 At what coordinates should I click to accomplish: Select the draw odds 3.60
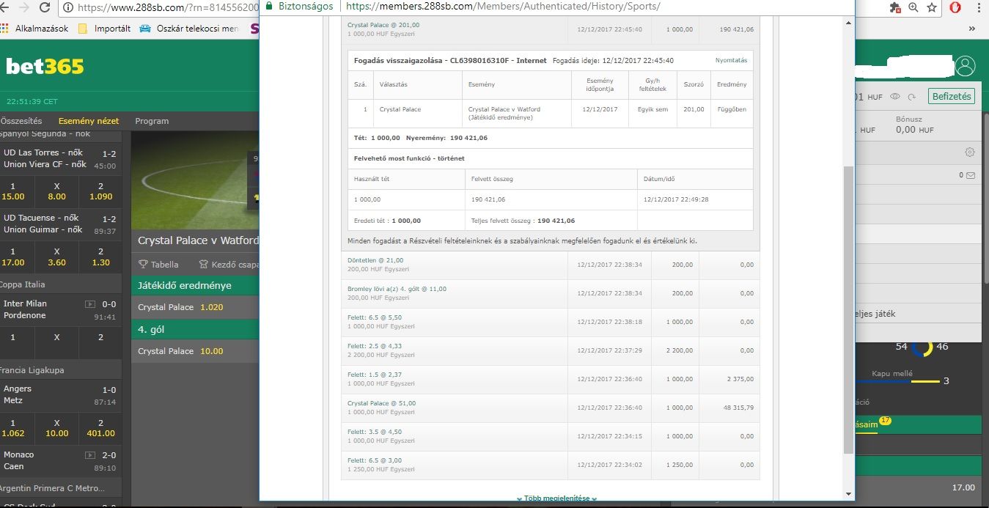(56, 257)
